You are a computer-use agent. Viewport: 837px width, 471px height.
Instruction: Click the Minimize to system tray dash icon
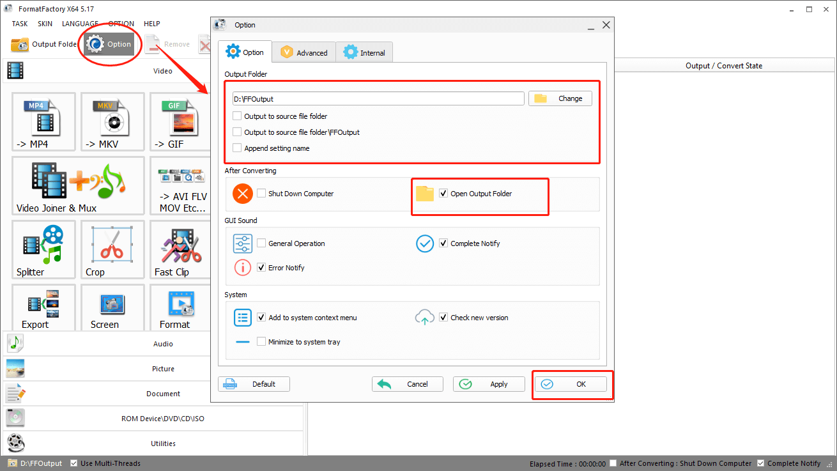point(243,342)
